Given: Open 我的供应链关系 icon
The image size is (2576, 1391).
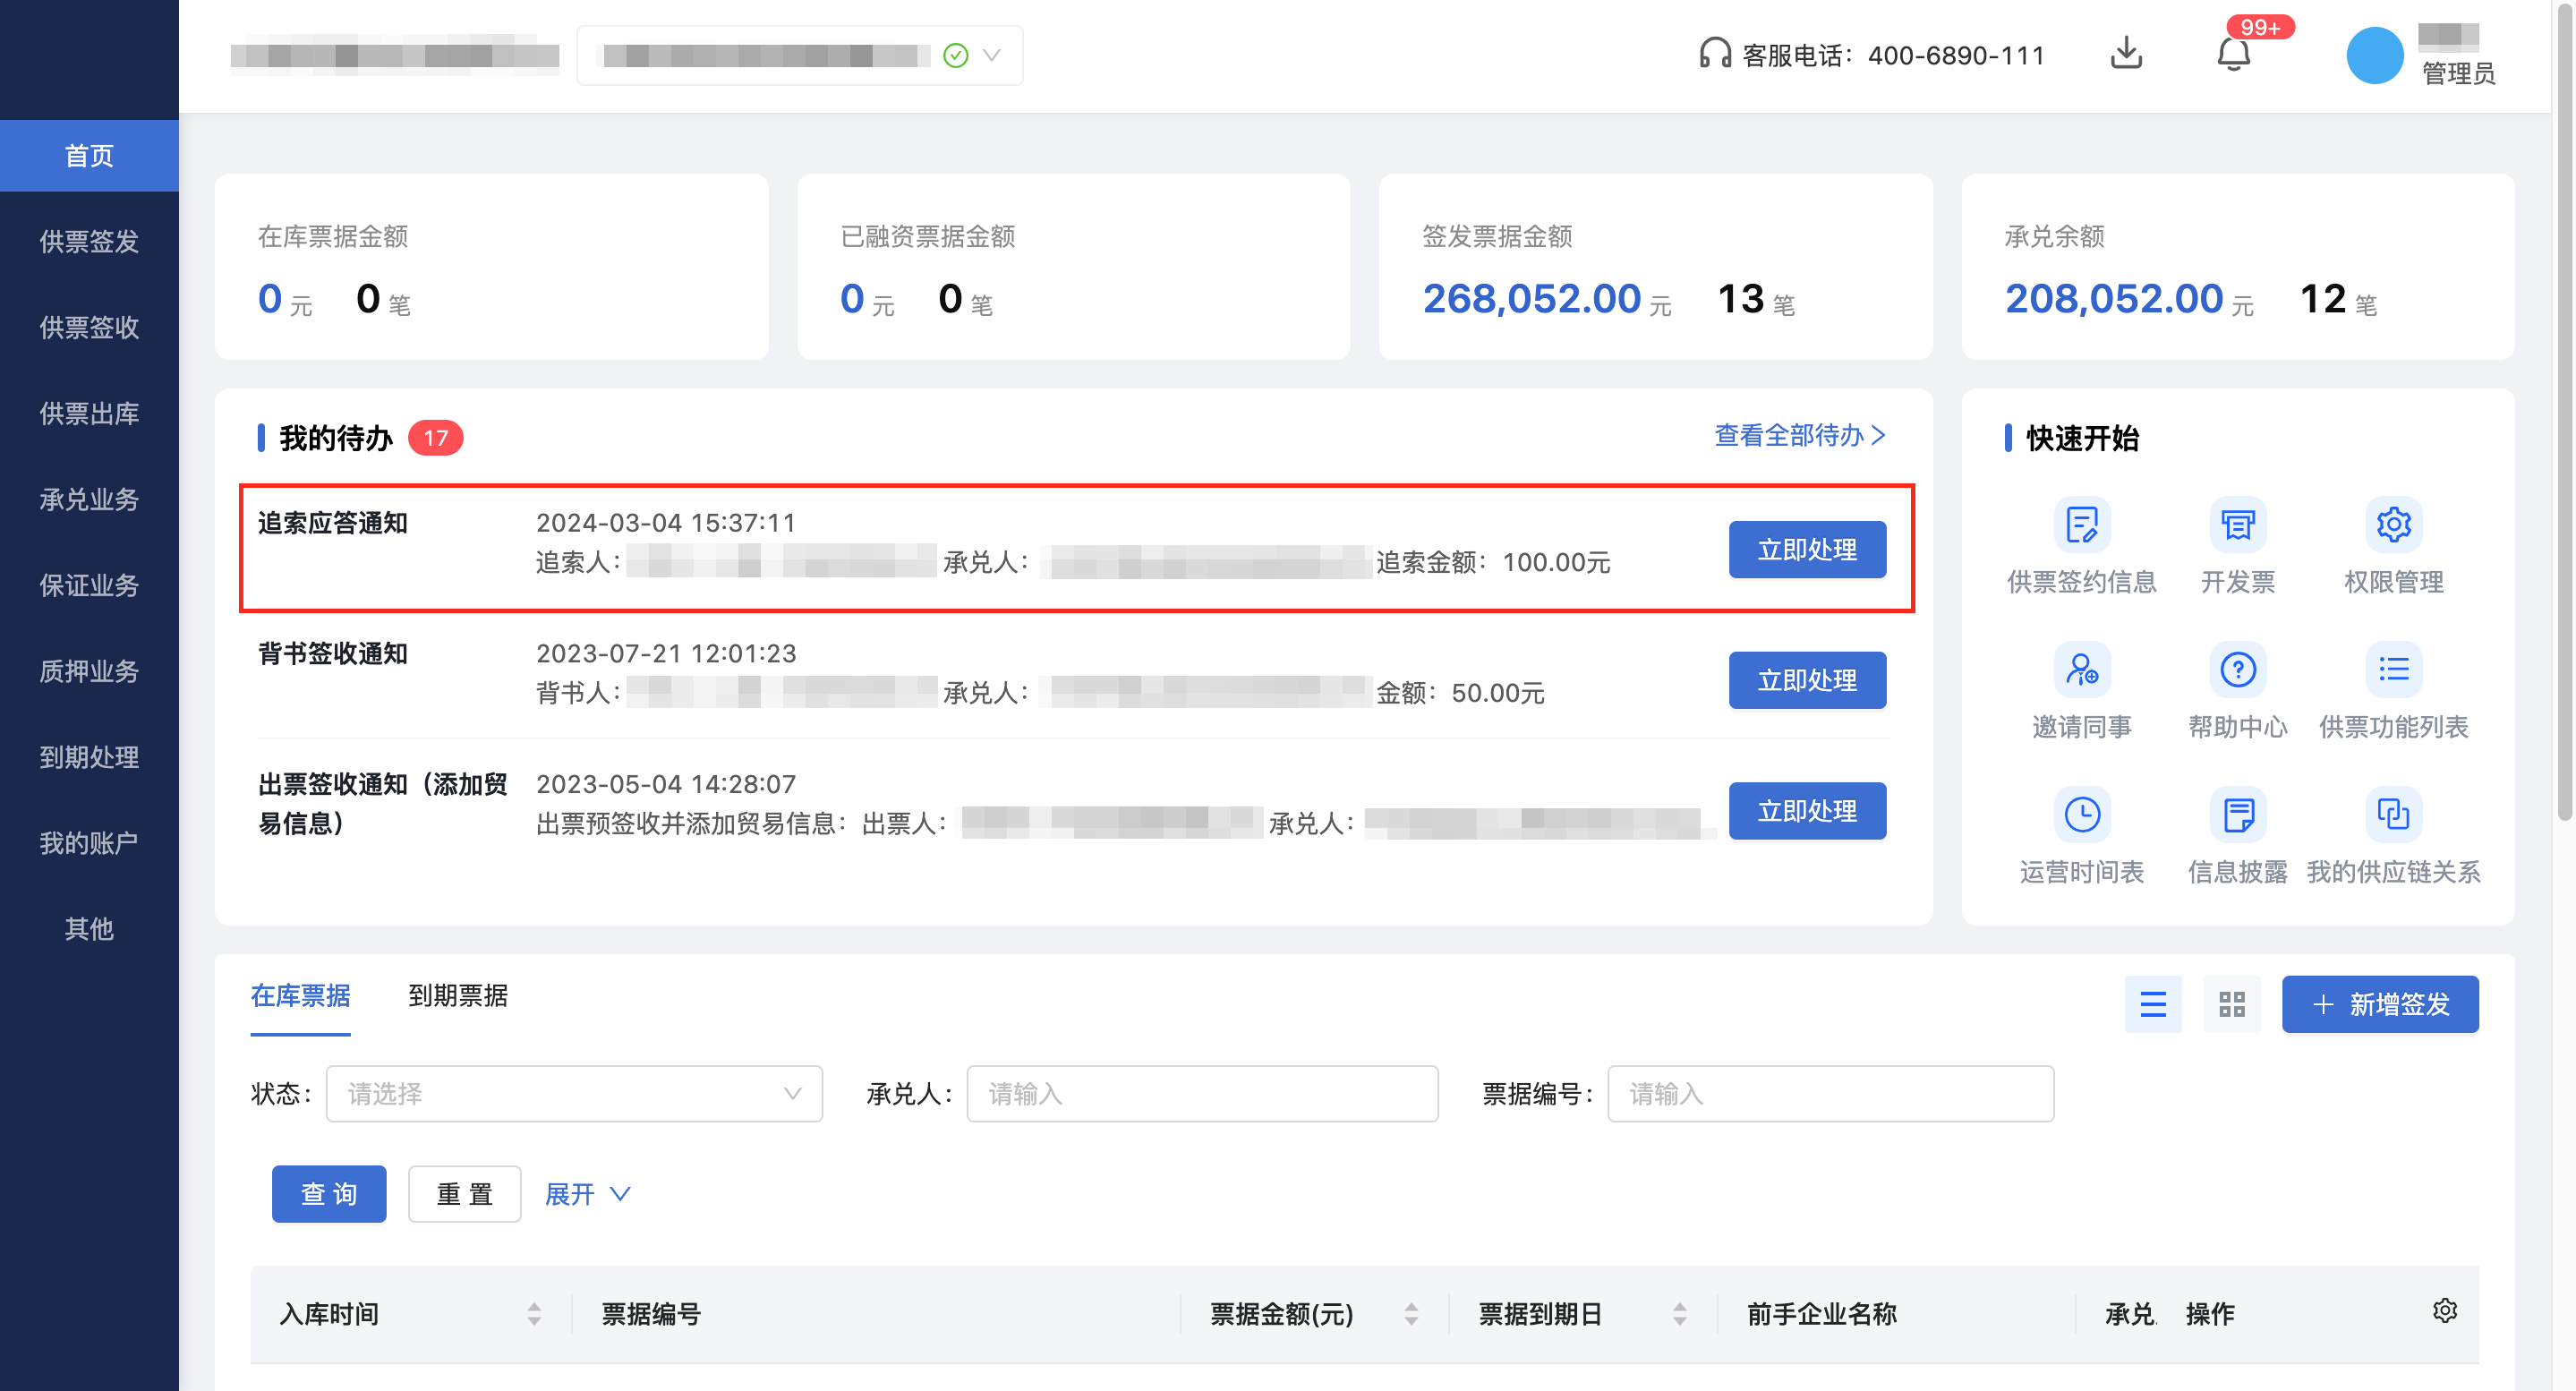Looking at the screenshot, I should pos(2393,814).
